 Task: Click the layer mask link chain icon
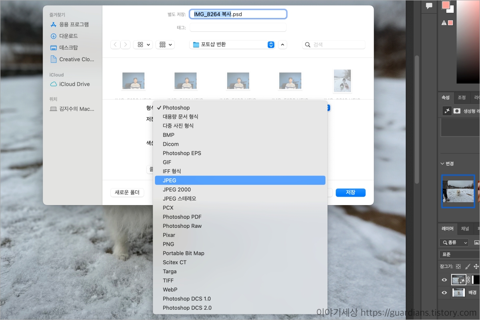(468, 280)
